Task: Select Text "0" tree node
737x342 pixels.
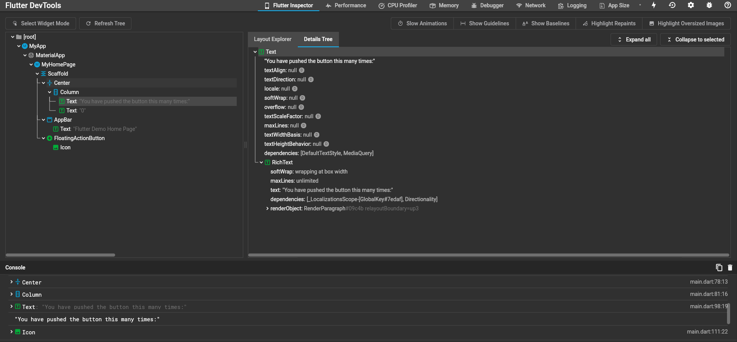Action: point(73,111)
